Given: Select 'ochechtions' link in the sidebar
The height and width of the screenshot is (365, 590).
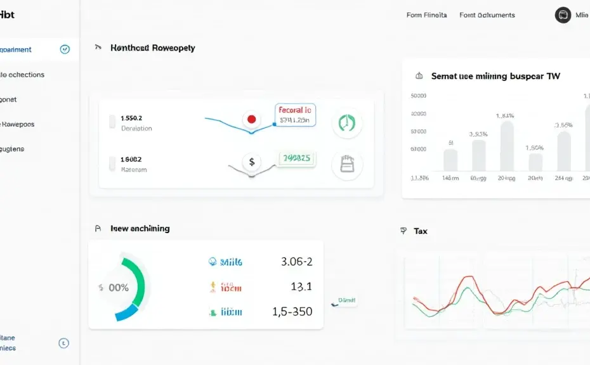Looking at the screenshot, I should [x=23, y=75].
